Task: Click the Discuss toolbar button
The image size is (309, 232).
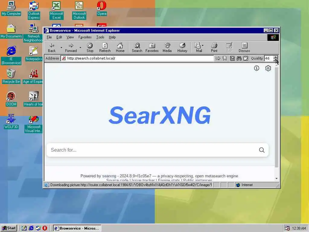Action: coord(244,47)
